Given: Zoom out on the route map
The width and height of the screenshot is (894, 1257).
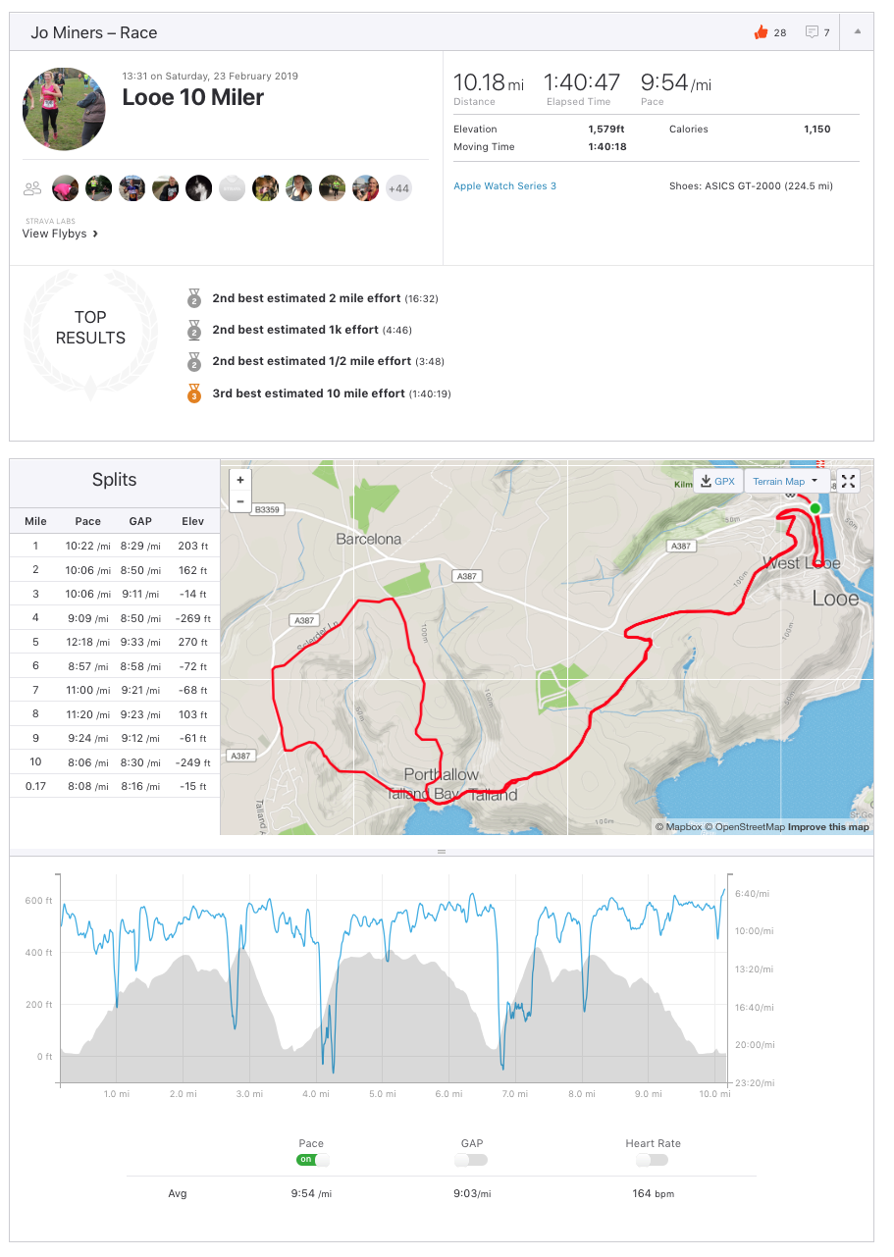Looking at the screenshot, I should click(x=240, y=501).
